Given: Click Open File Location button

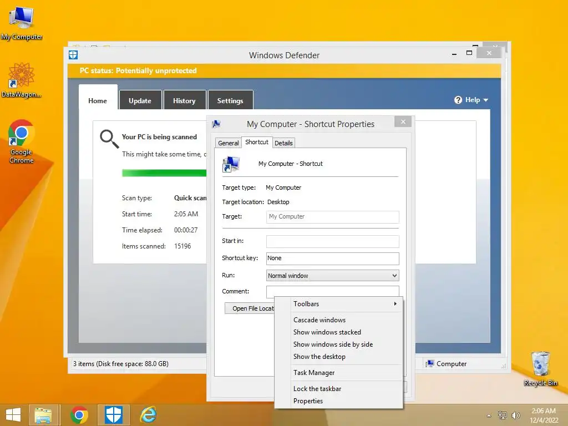Looking at the screenshot, I should click(250, 308).
